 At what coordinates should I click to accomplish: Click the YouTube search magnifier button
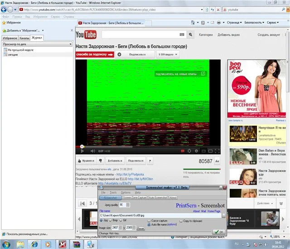point(190,34)
